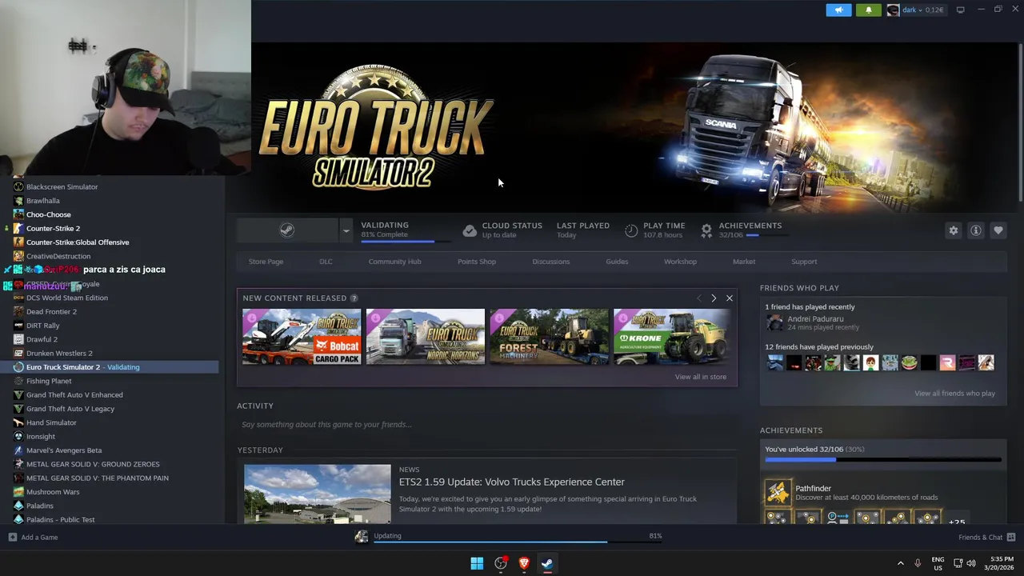Viewport: 1024px width, 576px height.
Task: Click the View all friends who play link
Action: (954, 394)
